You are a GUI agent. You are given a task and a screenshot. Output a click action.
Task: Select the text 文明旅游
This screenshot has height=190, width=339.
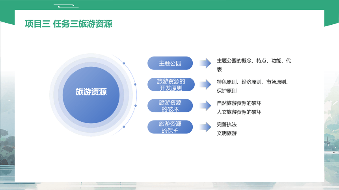(227, 133)
